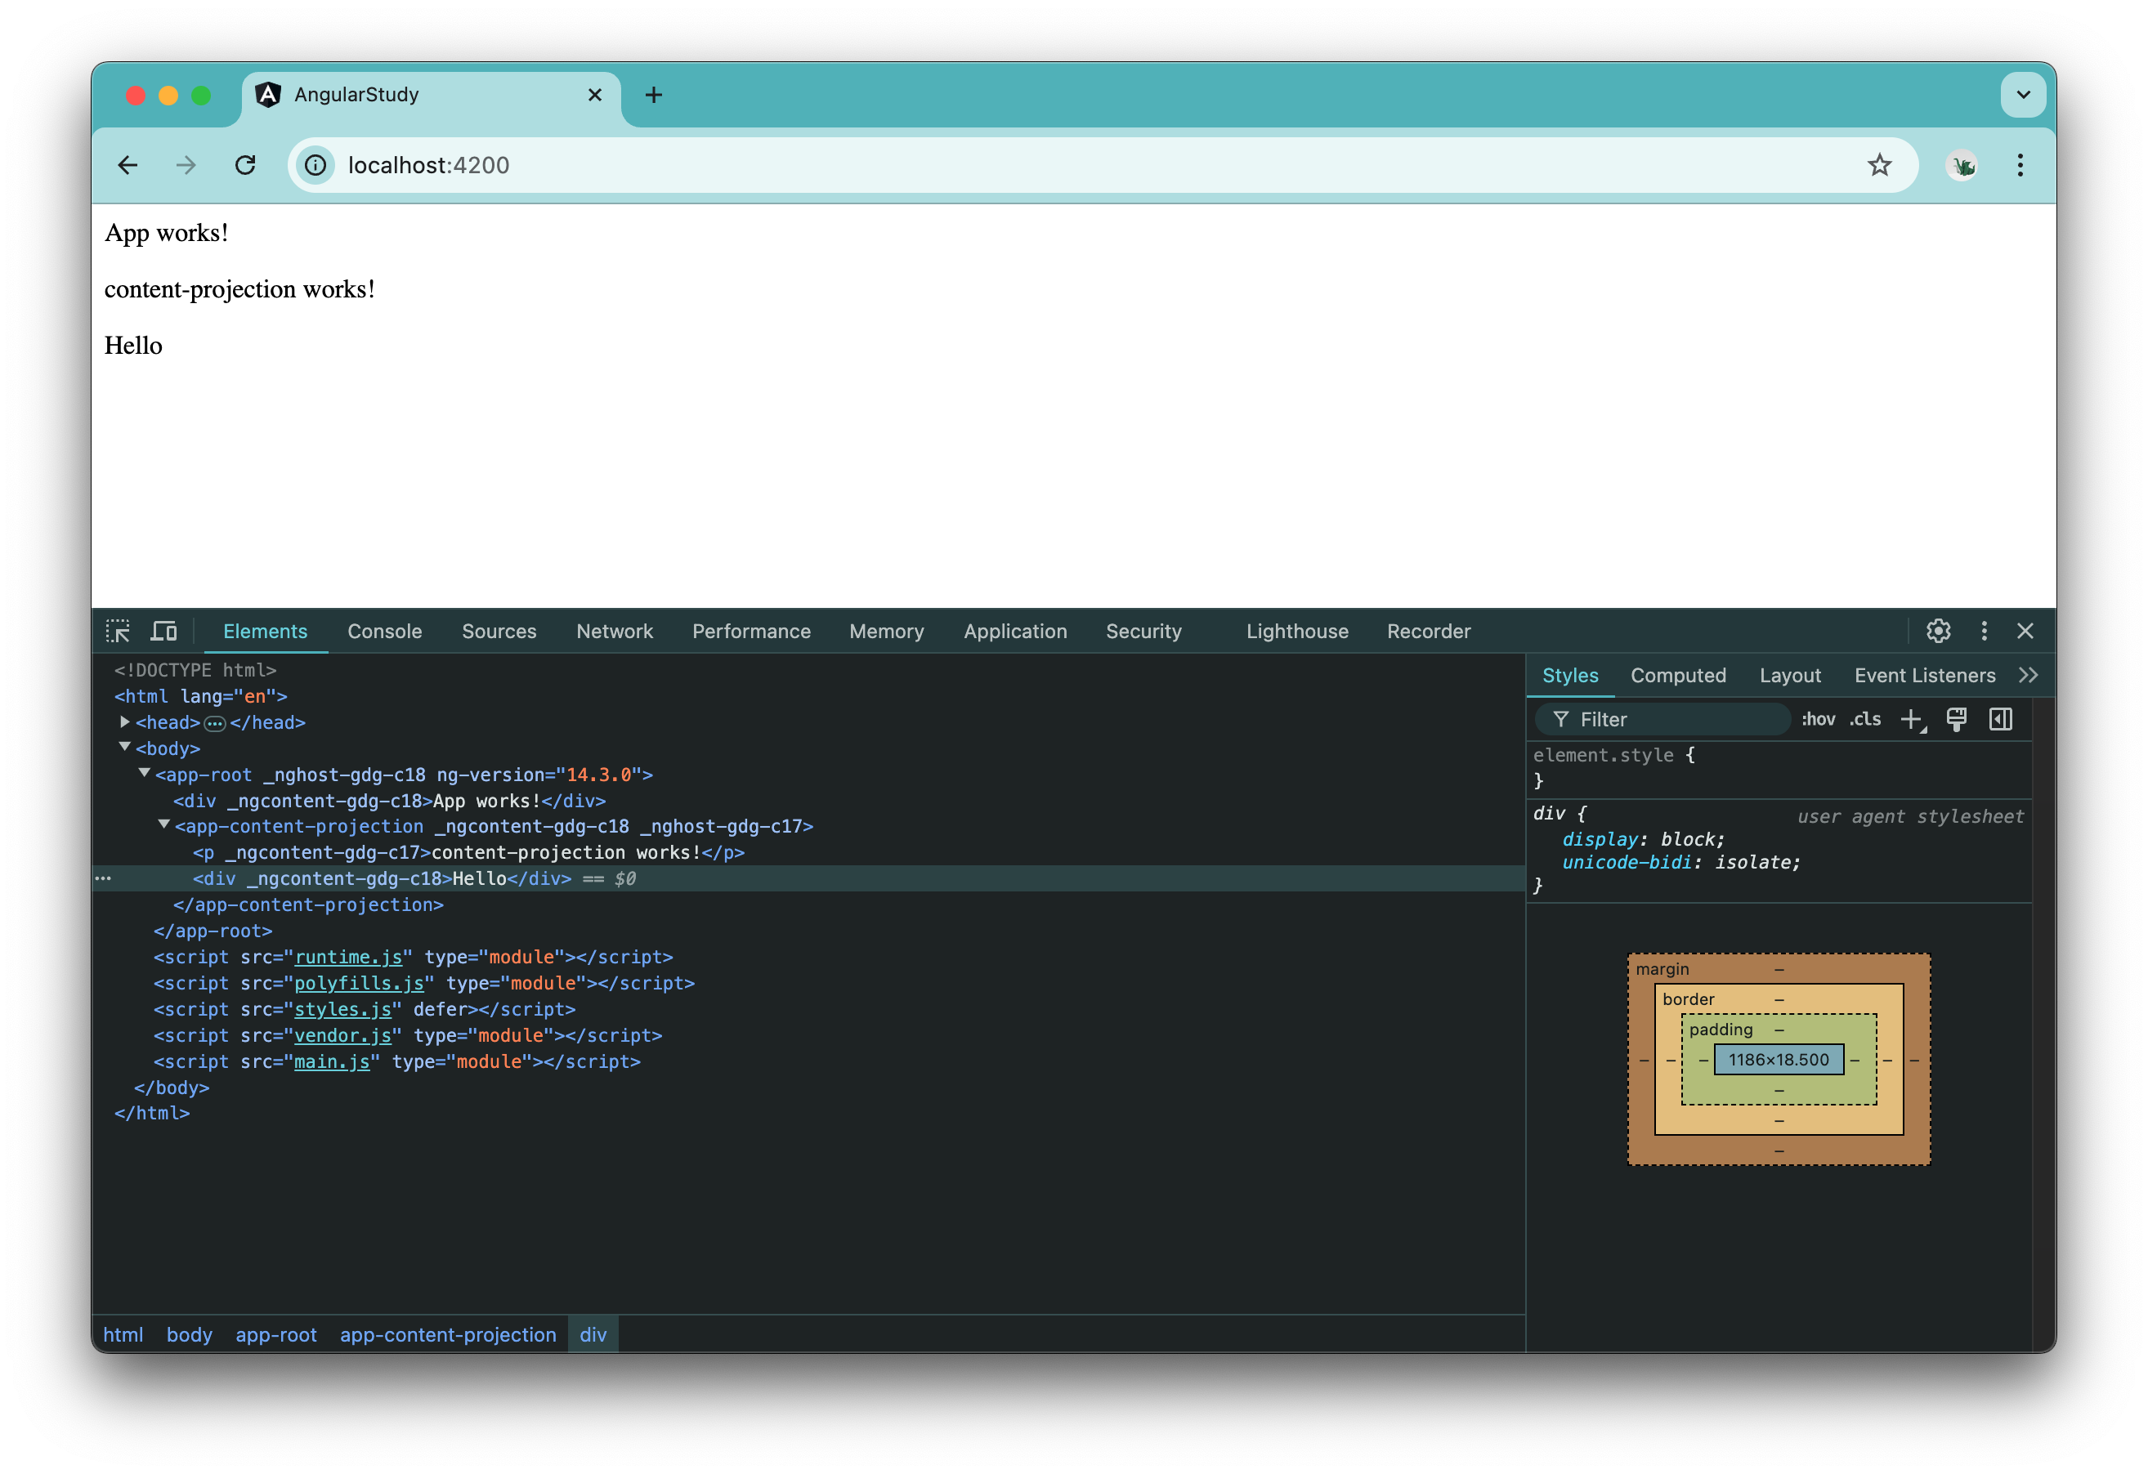This screenshot has height=1474, width=2148.
Task: Open the main.js script link
Action: coord(333,1062)
